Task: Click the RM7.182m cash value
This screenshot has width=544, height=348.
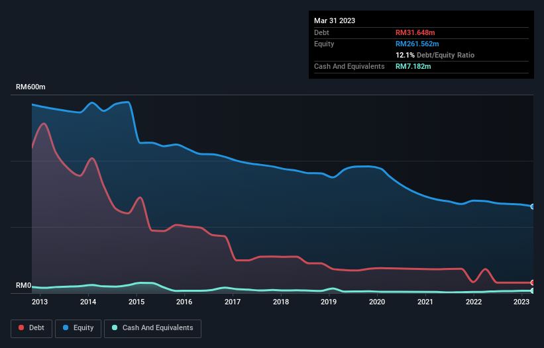Action: point(413,66)
